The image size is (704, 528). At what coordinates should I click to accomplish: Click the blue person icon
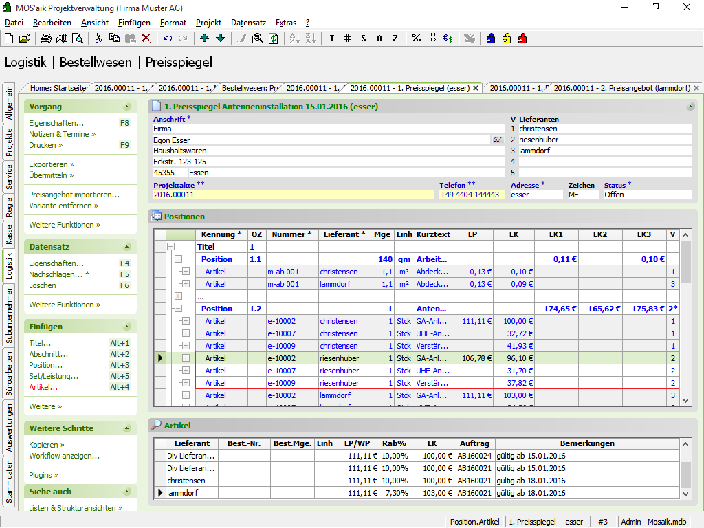491,38
